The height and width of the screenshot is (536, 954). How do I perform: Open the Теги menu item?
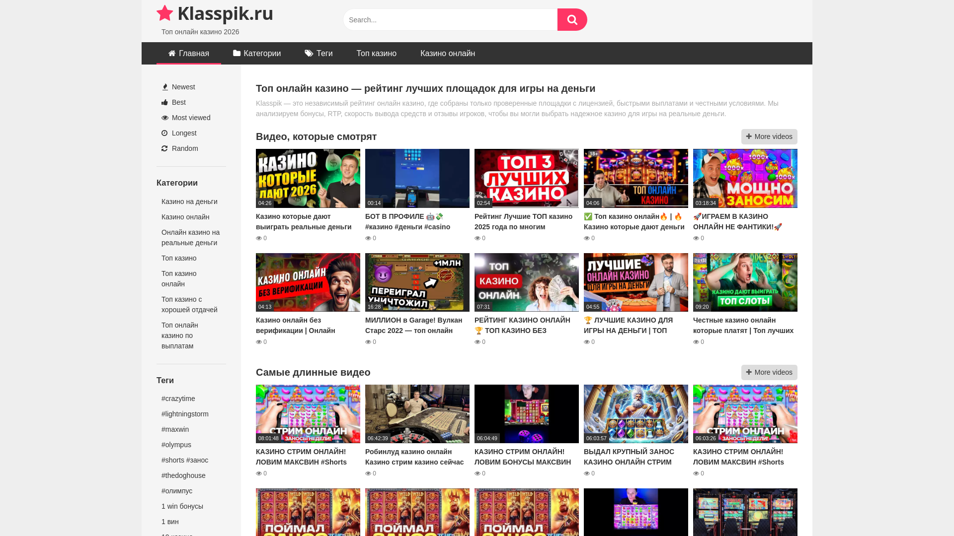318,54
